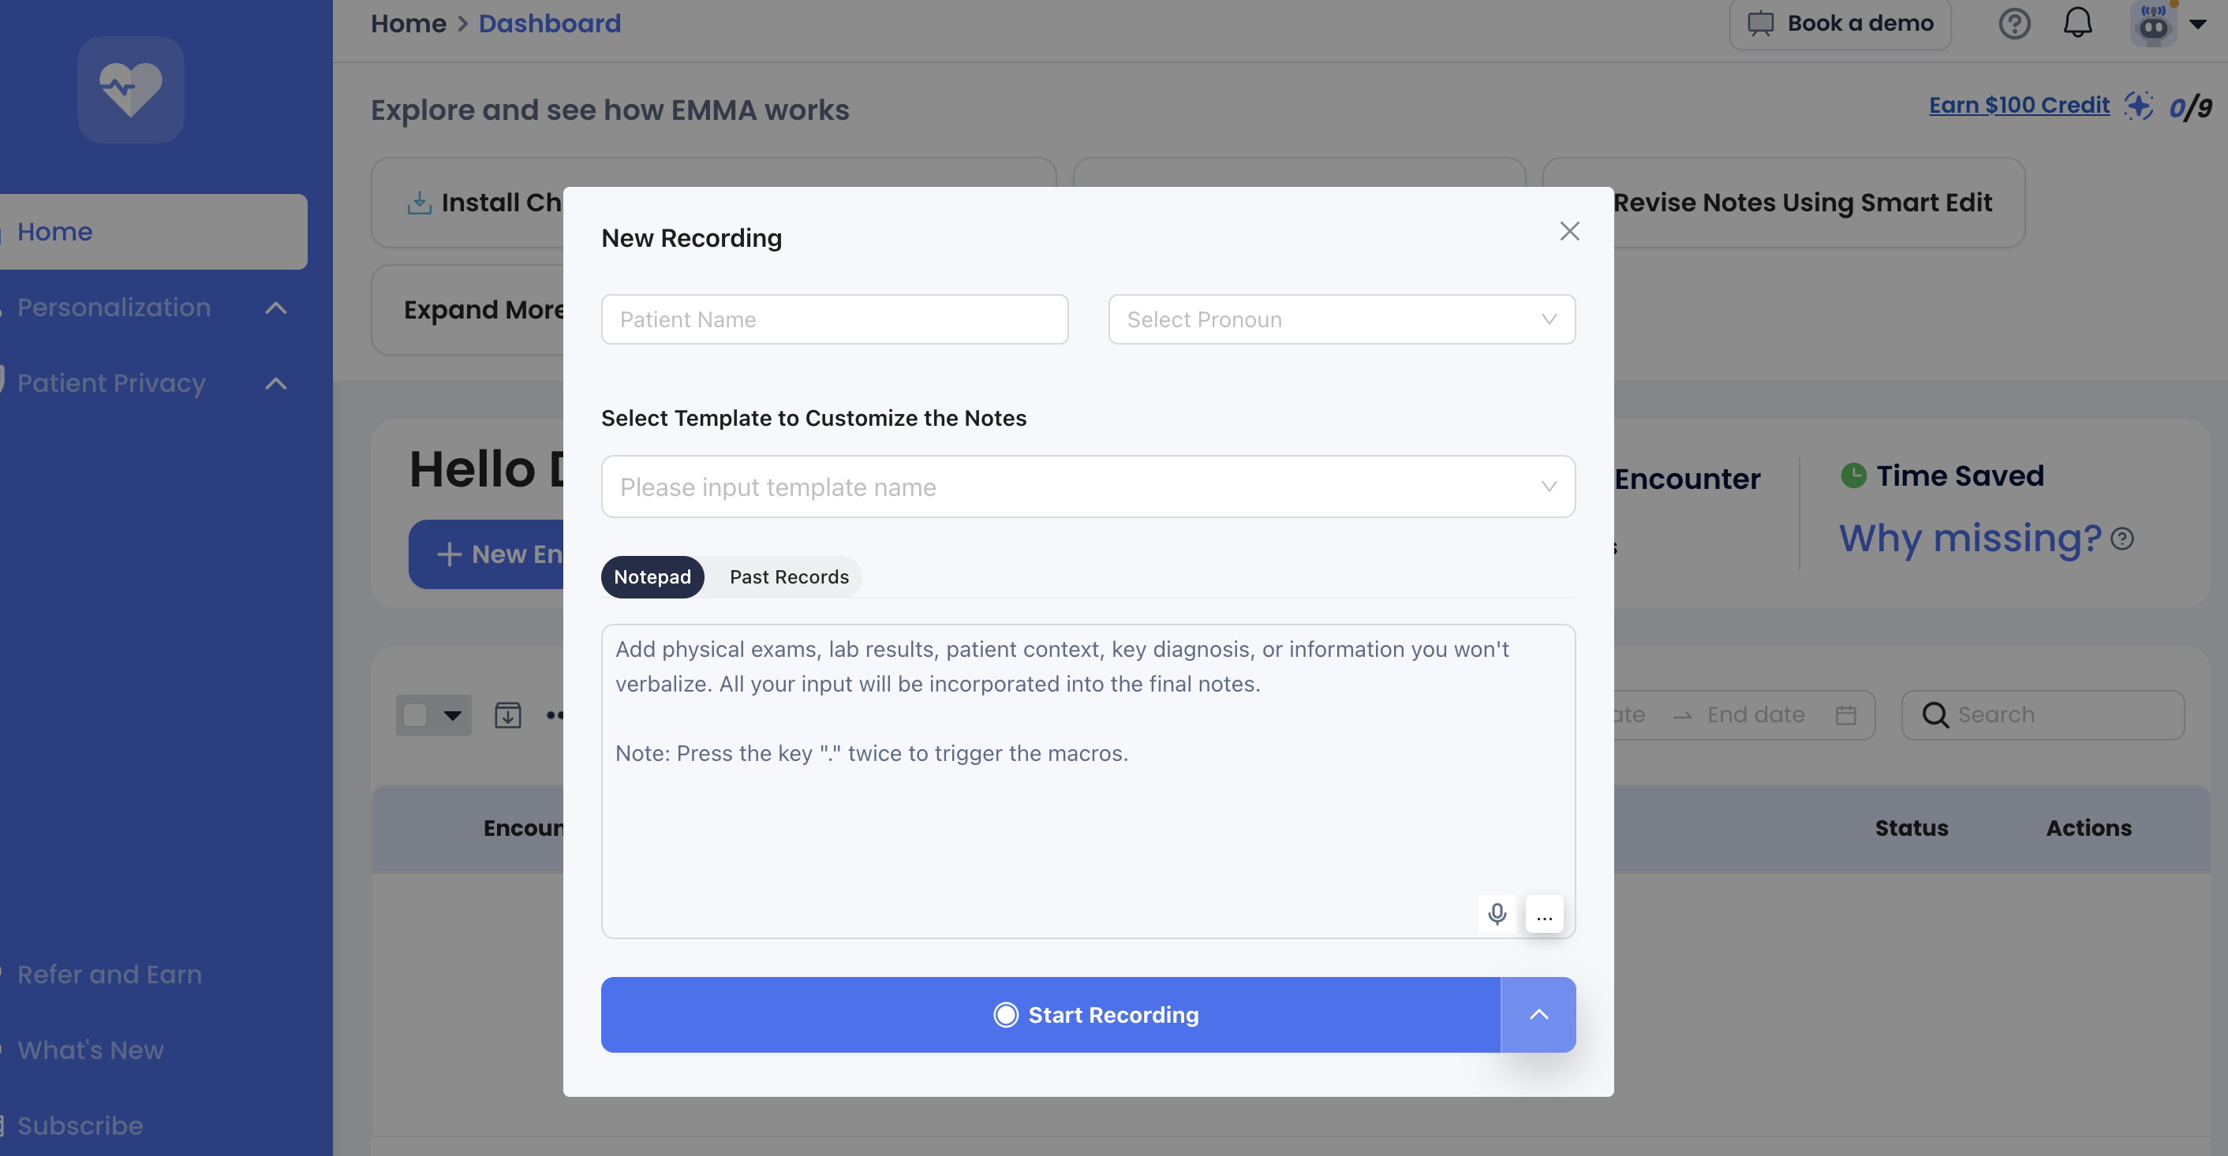Tick the select-all encounters checkbox
The height and width of the screenshot is (1156, 2228).
click(416, 715)
